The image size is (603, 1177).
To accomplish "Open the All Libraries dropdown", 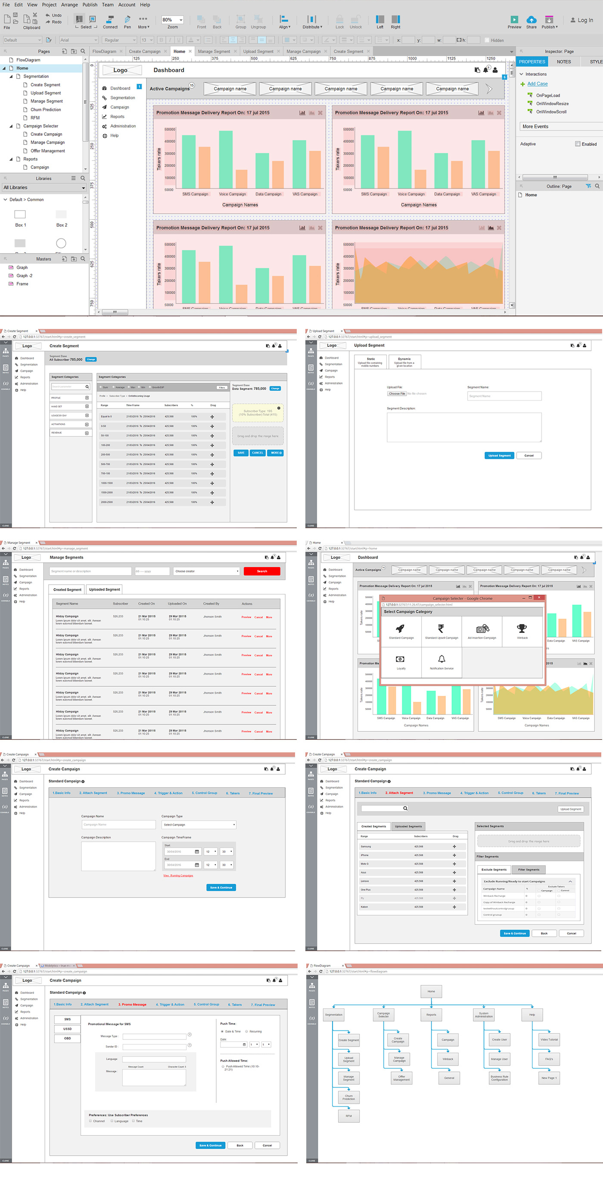I will pyautogui.click(x=44, y=188).
